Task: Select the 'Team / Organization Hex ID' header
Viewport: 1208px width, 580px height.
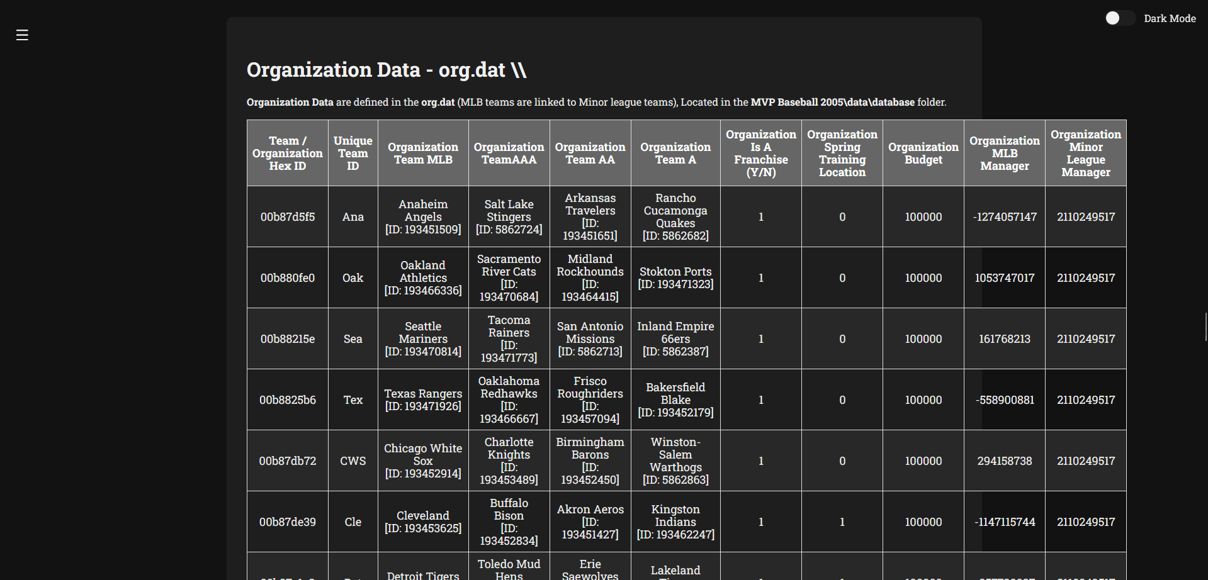Action: point(288,153)
